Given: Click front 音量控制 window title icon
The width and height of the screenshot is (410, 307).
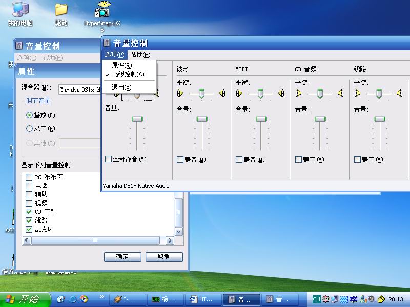Looking at the screenshot, I should point(107,42).
